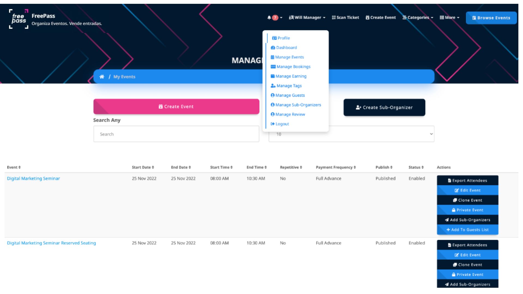
Task: Export Attendees for Digital Marketing Seminar
Action: click(x=467, y=181)
